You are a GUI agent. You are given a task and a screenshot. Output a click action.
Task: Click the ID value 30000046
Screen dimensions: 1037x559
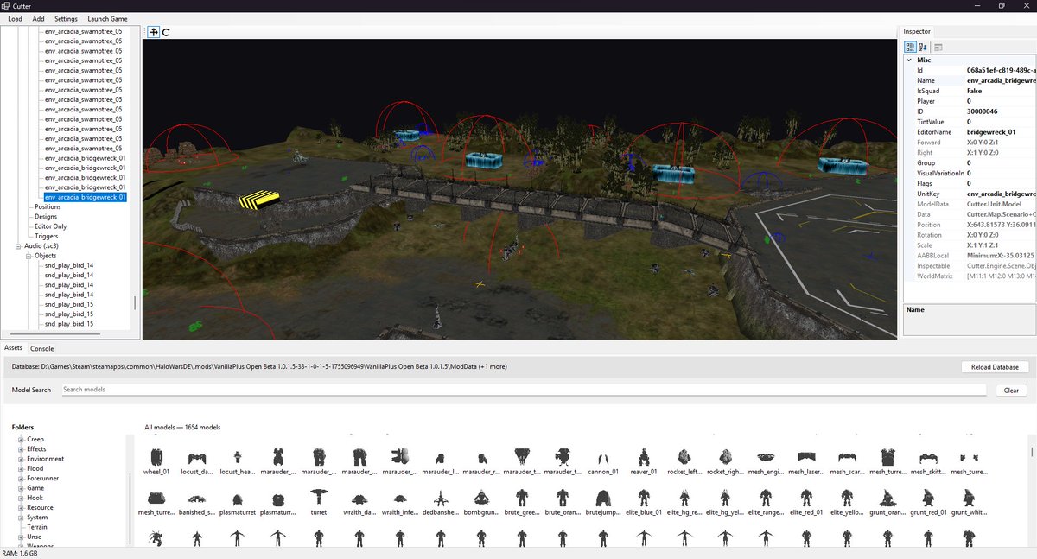coord(983,111)
